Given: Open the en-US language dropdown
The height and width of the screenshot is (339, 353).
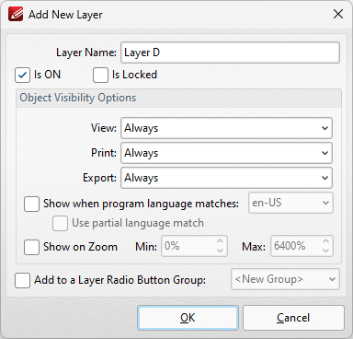Looking at the screenshot, I should 290,203.
